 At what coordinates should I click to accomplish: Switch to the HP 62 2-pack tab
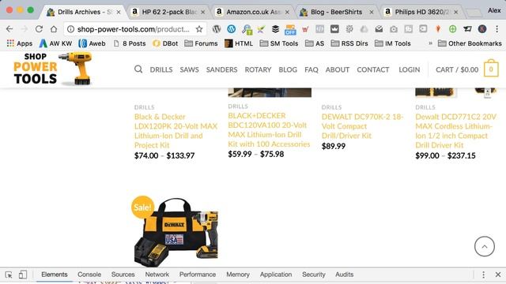click(x=168, y=12)
